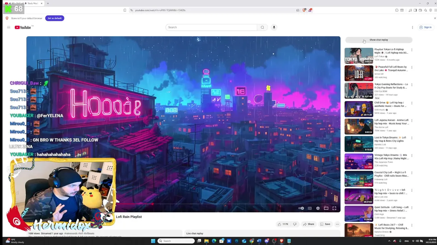Enter full screen mode
The height and width of the screenshot is (245, 437).
coord(335,208)
